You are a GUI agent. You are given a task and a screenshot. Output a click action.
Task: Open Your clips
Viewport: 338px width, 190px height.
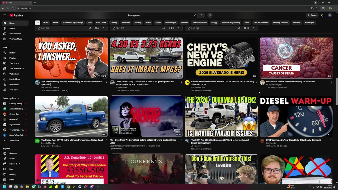(15, 90)
